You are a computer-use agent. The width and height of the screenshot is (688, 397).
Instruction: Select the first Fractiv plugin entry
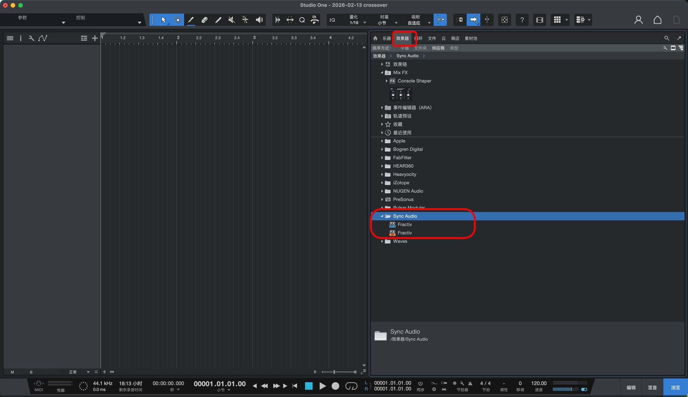click(405, 224)
